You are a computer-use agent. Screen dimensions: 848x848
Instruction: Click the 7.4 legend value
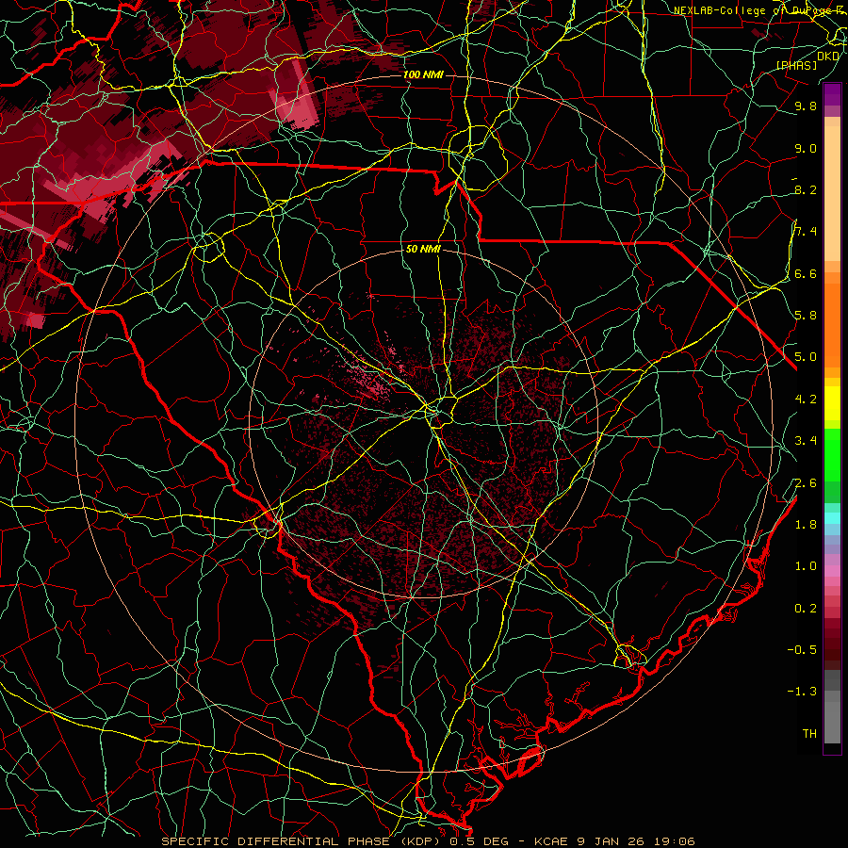806,232
